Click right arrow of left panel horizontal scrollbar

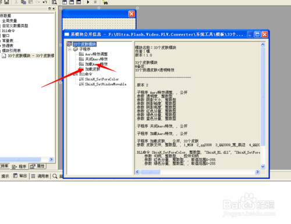(51, 159)
